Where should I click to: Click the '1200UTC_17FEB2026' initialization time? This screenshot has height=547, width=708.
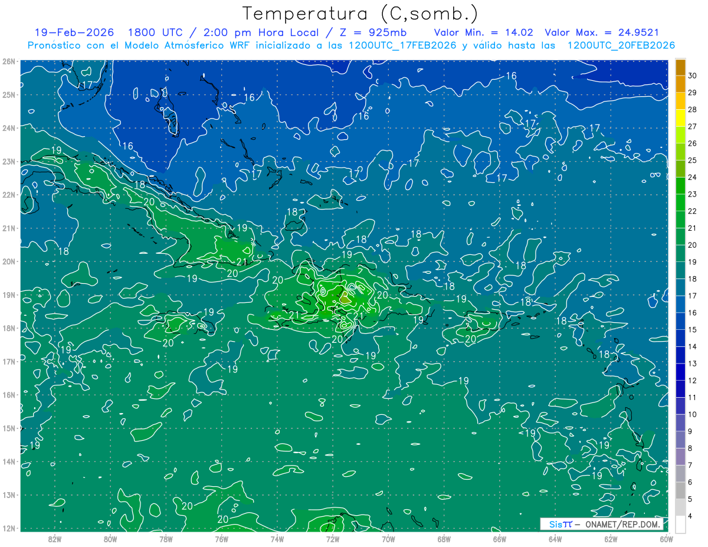(402, 45)
